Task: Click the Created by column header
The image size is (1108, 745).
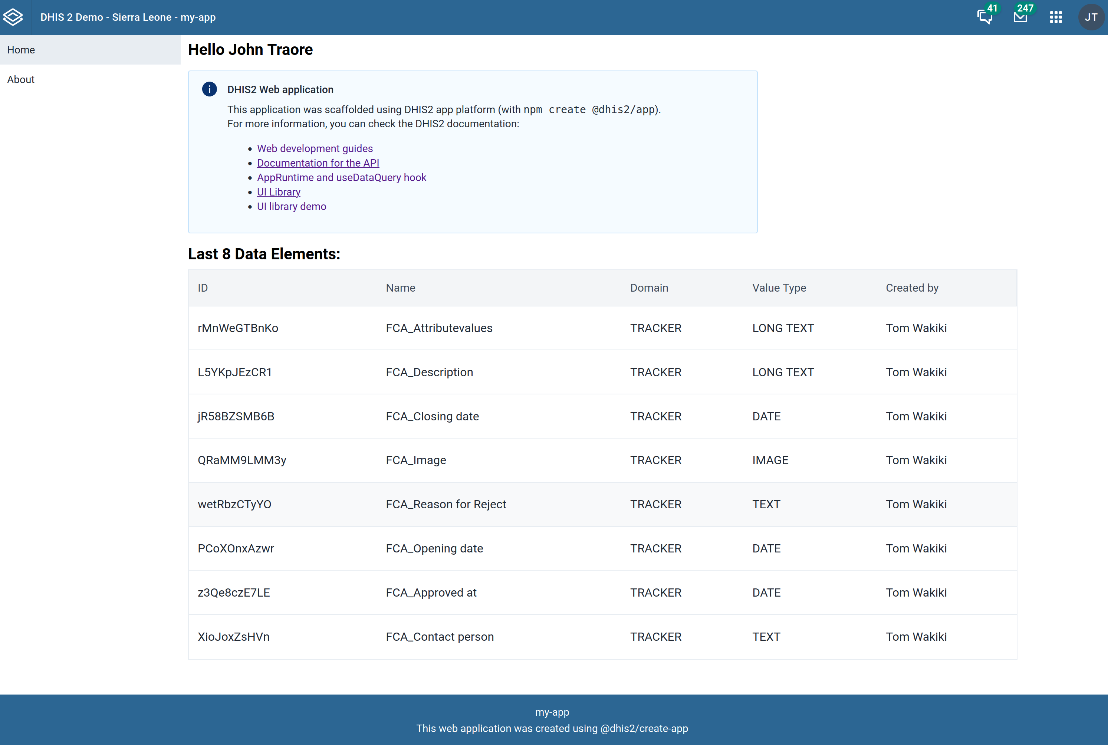Action: (912, 288)
